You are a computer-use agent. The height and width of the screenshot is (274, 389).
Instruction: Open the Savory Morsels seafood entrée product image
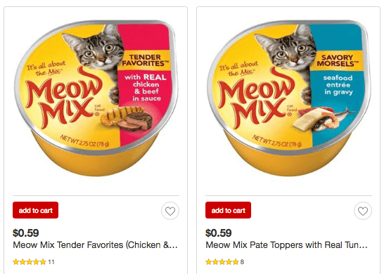tap(289, 98)
